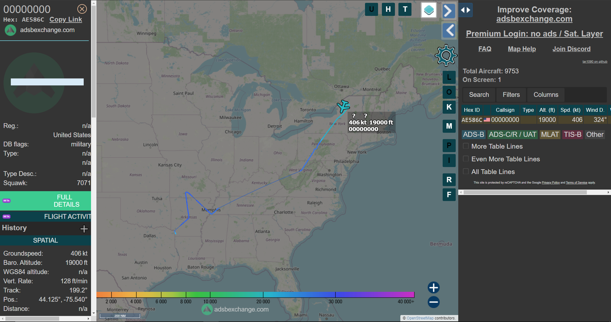The image size is (611, 322).
Task: Toggle the MLAT source filter
Action: coord(550,135)
